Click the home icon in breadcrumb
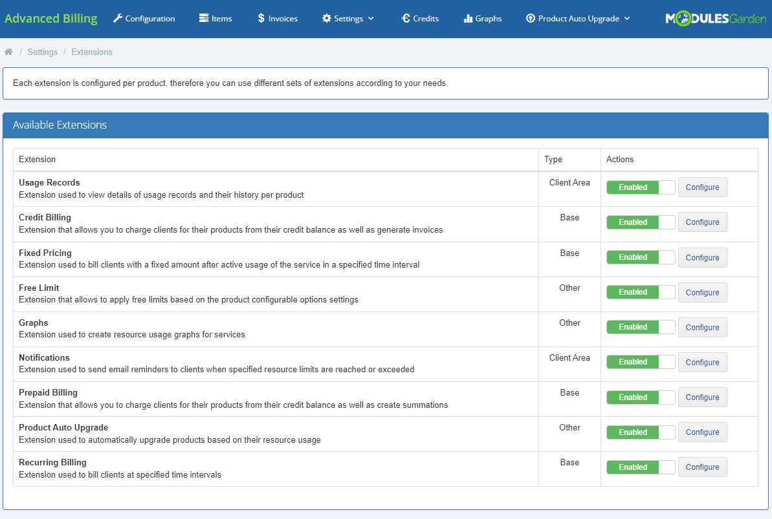Viewport: 772px width, 519px height. point(8,52)
